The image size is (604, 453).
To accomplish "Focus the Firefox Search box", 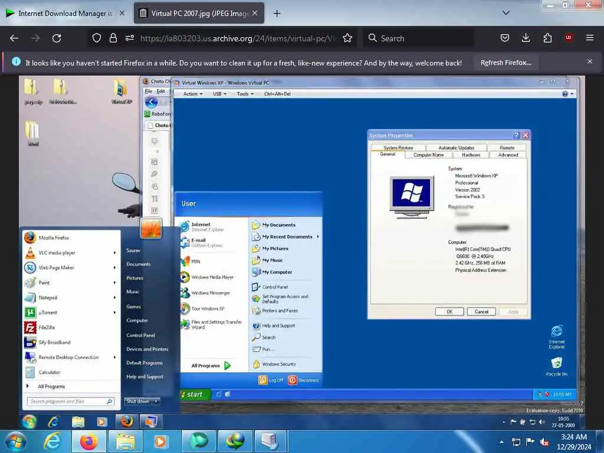I will 418,38.
